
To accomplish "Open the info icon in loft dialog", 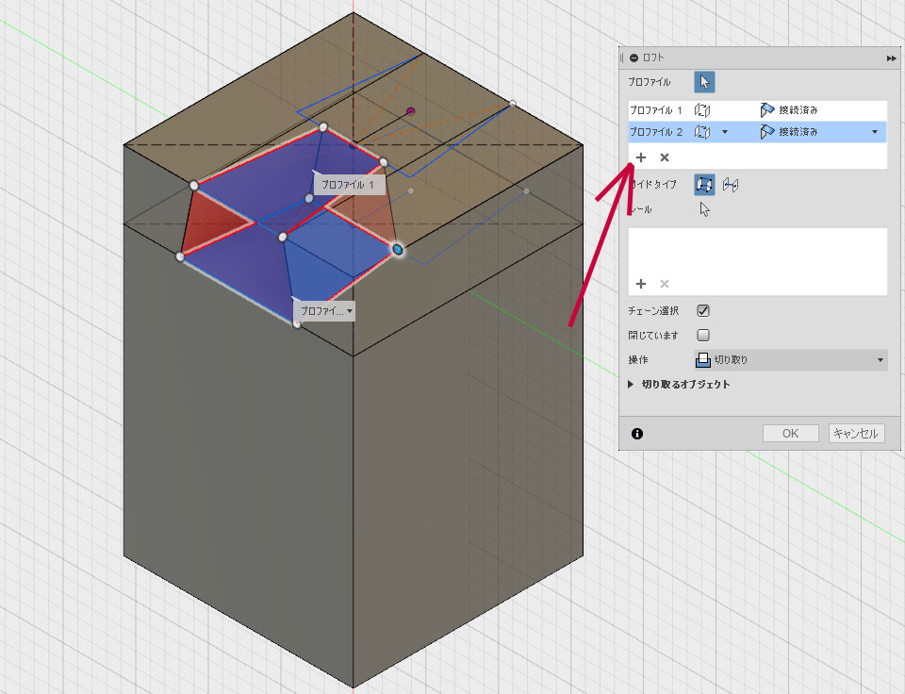I will pyautogui.click(x=637, y=434).
